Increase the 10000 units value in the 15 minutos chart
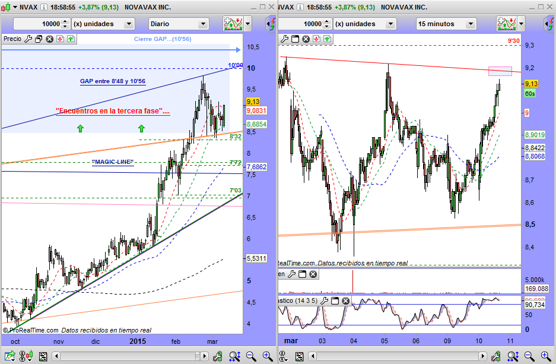556x364 pixels. tap(326, 21)
